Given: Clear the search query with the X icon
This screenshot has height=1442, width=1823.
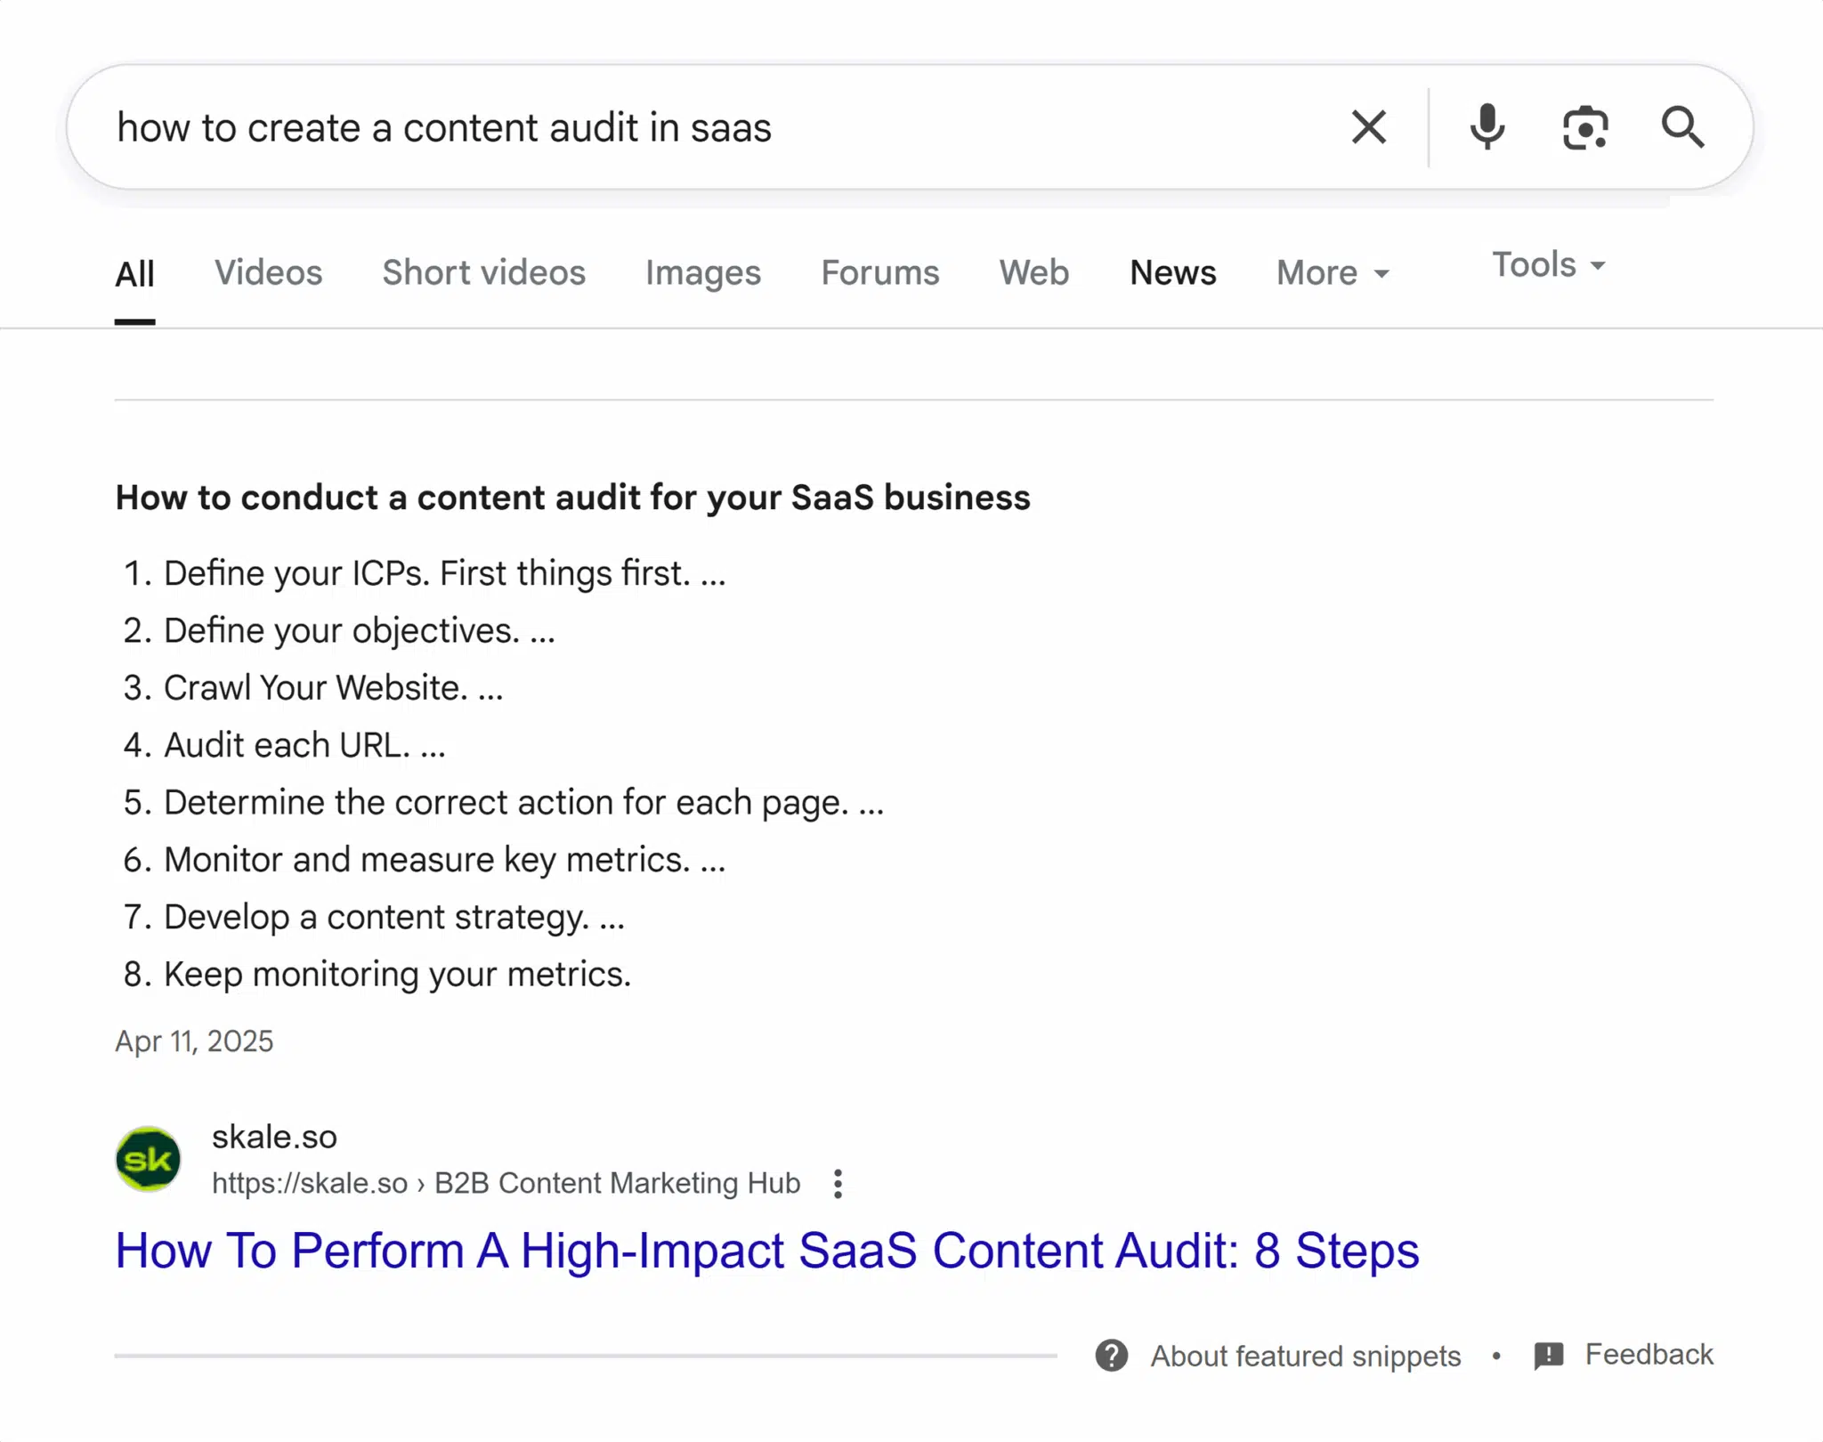Looking at the screenshot, I should (1368, 127).
